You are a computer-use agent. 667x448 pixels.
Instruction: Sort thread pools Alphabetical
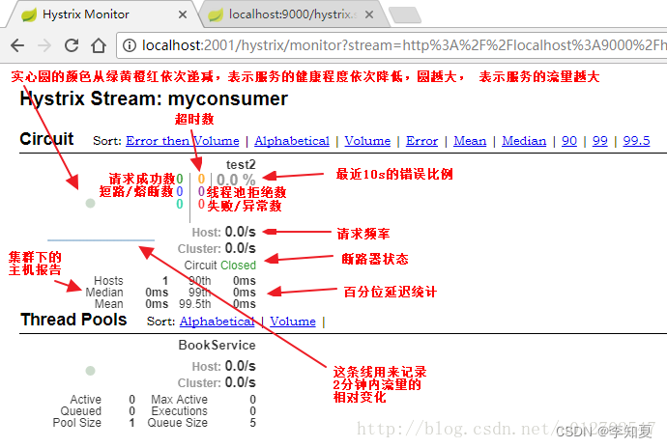pyautogui.click(x=217, y=322)
